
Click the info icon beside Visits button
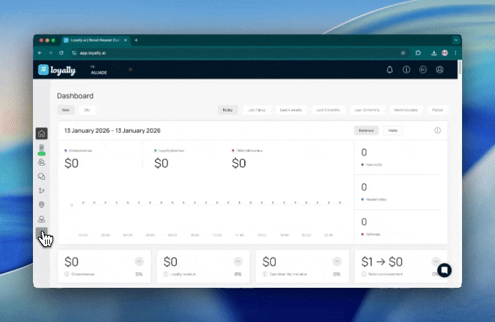pos(438,130)
